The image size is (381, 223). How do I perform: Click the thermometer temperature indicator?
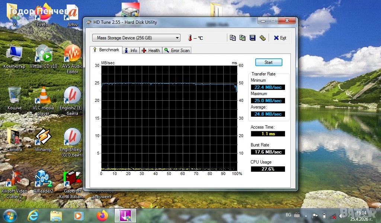[x=190, y=38]
